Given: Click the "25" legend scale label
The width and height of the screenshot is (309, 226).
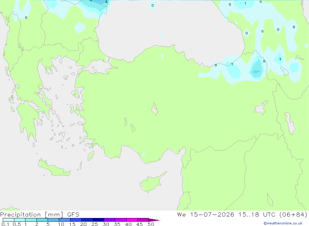Looking at the screenshot, I should point(95,224).
